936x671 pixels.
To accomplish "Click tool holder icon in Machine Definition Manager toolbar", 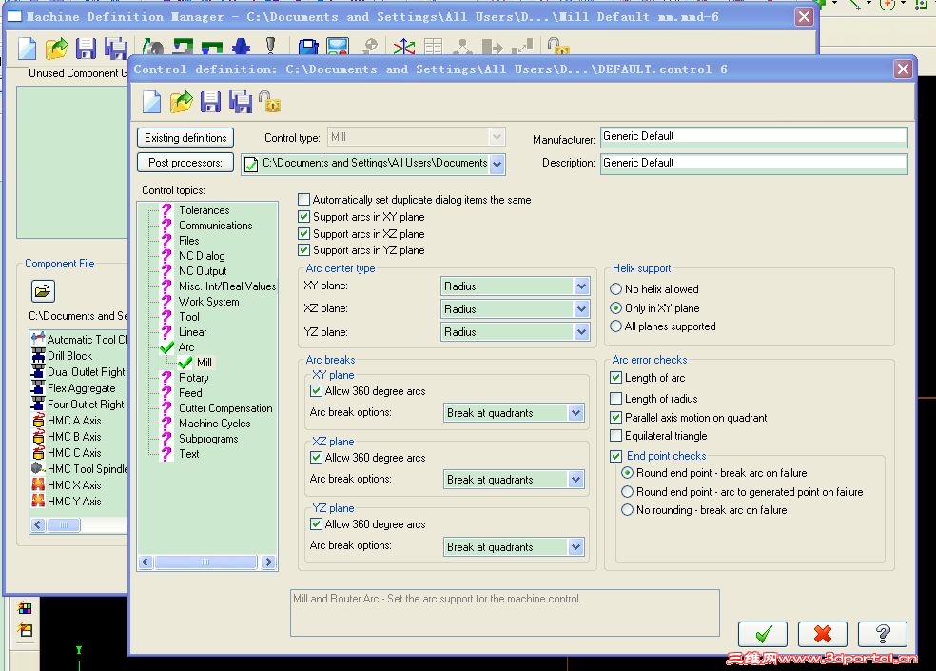I will pyautogui.click(x=270, y=46).
